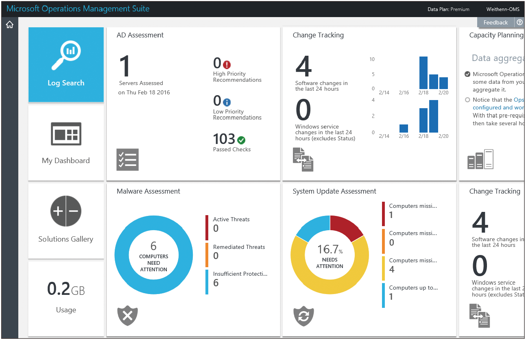526x340 pixels.
Task: Click the red Active Threats color bar
Action: pos(207,228)
